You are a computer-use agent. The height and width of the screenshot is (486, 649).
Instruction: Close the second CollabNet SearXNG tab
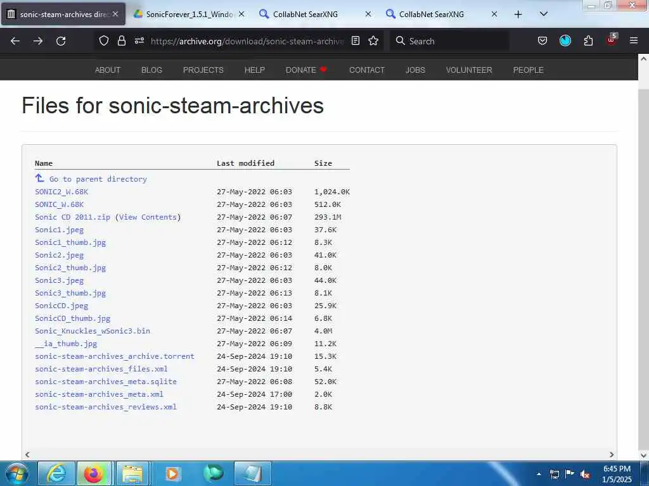click(494, 14)
